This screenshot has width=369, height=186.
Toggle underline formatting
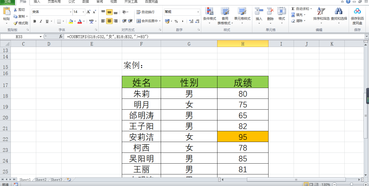point(47,21)
